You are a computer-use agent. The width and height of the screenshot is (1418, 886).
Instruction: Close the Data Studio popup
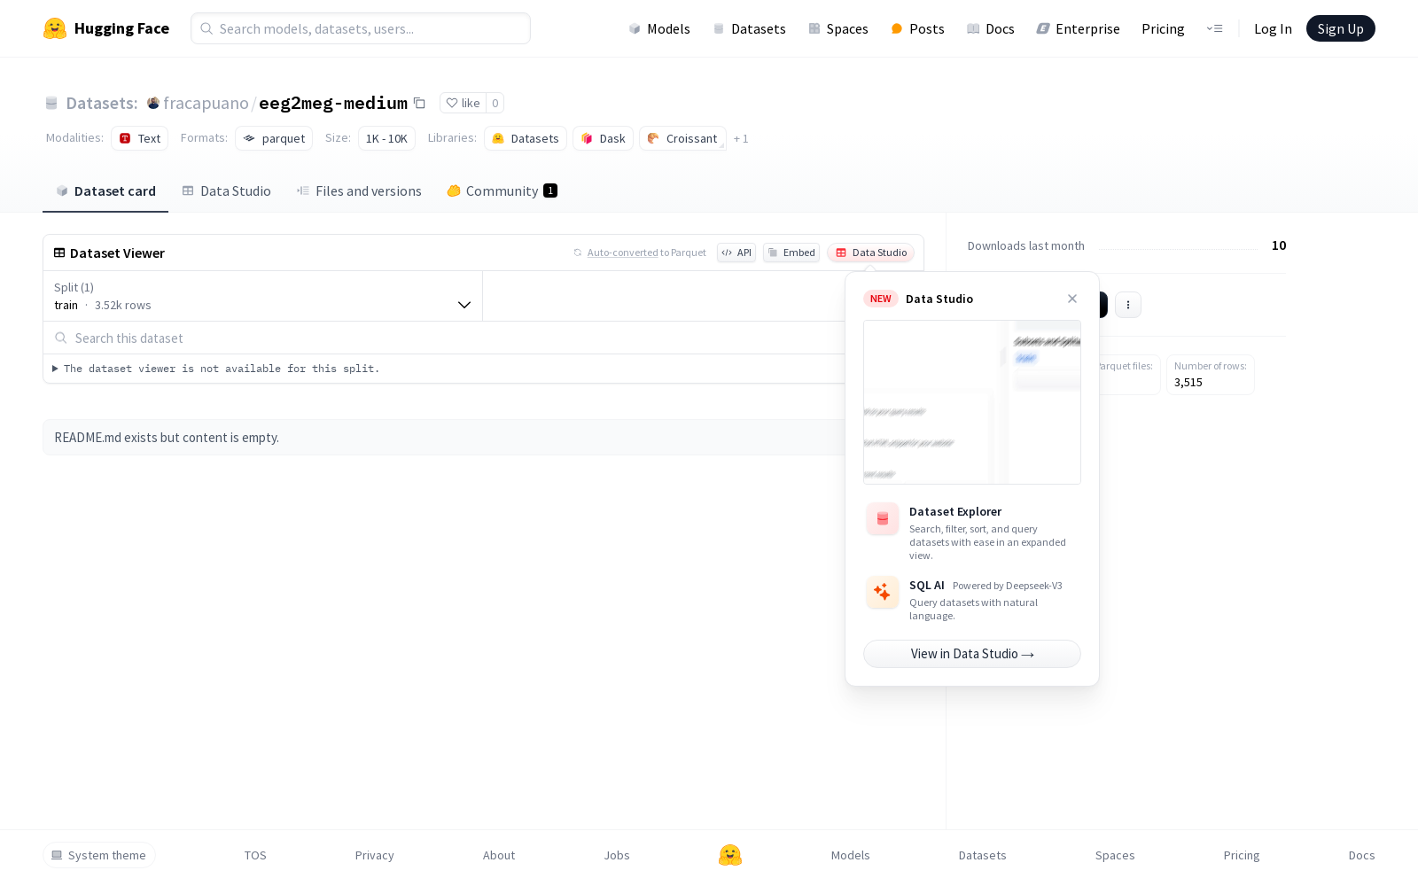tap(1072, 299)
